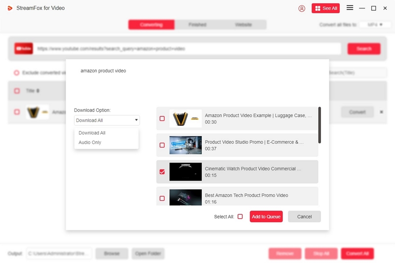
Task: Click the Amazon Product Video Example title
Action: (x=258, y=115)
